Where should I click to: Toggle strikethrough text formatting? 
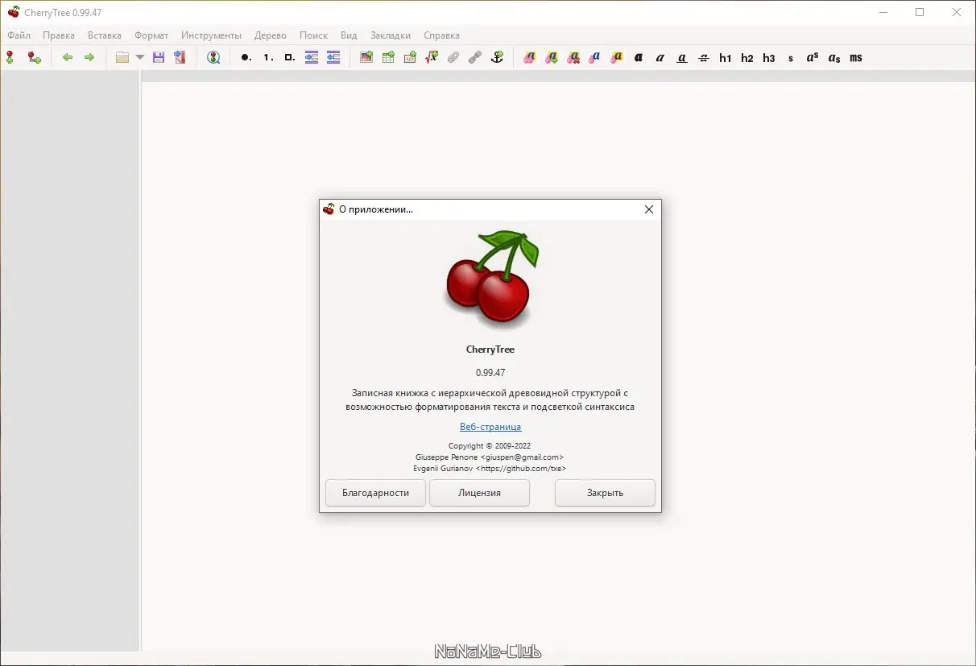(x=704, y=58)
